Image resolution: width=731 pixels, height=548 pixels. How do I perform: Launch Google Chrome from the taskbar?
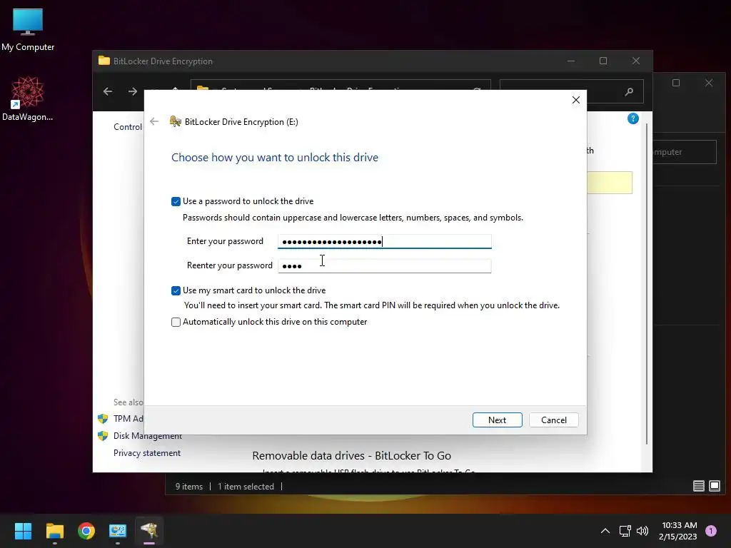tap(86, 531)
